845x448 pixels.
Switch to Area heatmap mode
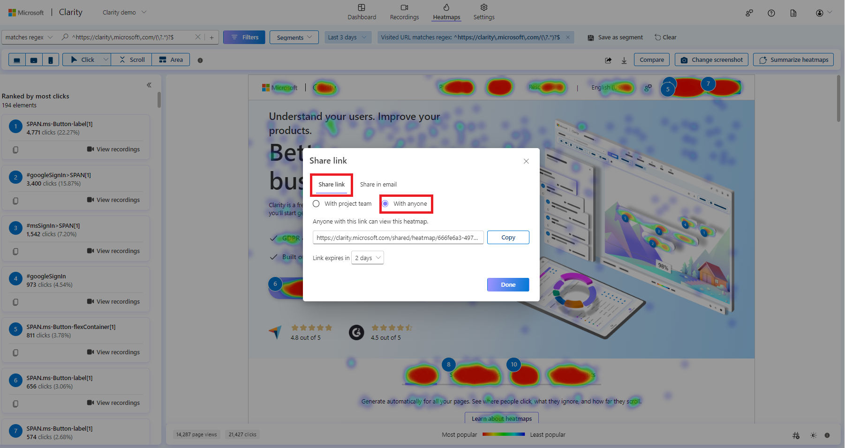pyautogui.click(x=171, y=60)
